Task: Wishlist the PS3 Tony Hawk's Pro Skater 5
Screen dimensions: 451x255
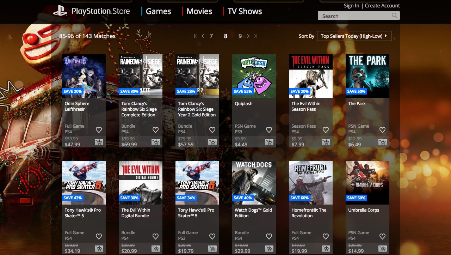Action: pos(212,236)
